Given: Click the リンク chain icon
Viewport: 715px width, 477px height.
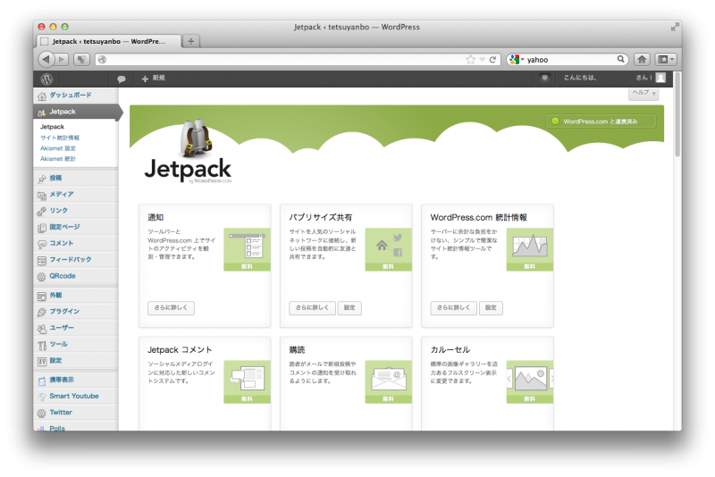Looking at the screenshot, I should pyautogui.click(x=42, y=212).
